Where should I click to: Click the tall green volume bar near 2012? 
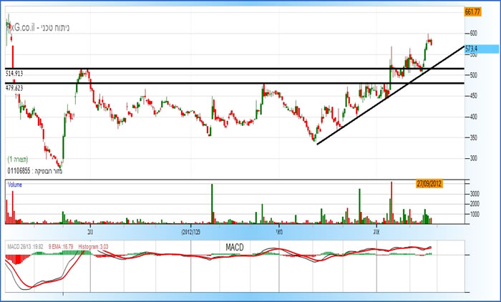click(212, 204)
